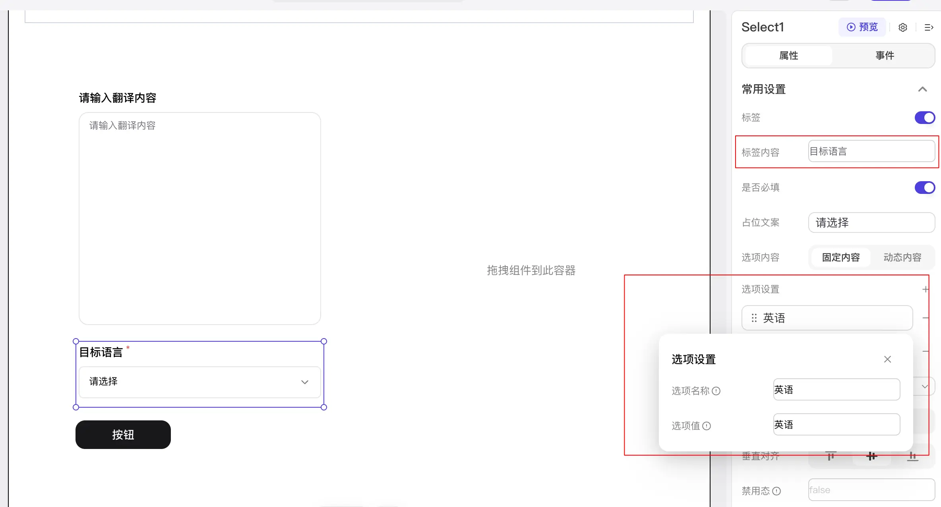Add a new option with plus icon
Screen dimensions: 941x507
pos(925,289)
